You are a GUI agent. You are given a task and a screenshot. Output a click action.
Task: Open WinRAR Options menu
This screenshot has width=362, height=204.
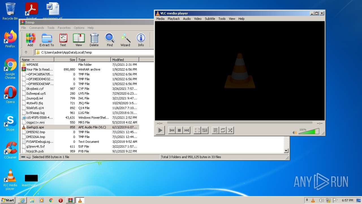pos(79,28)
